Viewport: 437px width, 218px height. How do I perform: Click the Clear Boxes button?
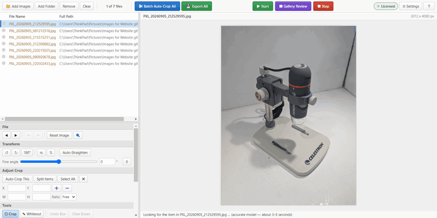81,214
